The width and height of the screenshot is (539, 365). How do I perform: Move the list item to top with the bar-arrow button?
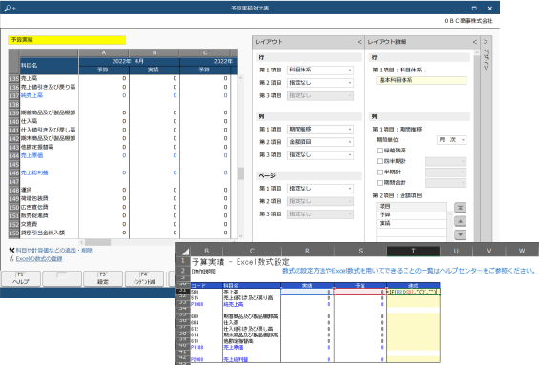460,208
